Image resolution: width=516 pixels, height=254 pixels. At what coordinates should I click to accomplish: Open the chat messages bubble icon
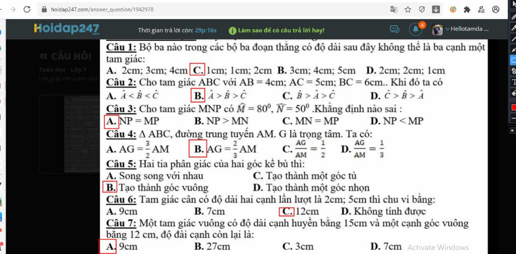[x=394, y=29]
